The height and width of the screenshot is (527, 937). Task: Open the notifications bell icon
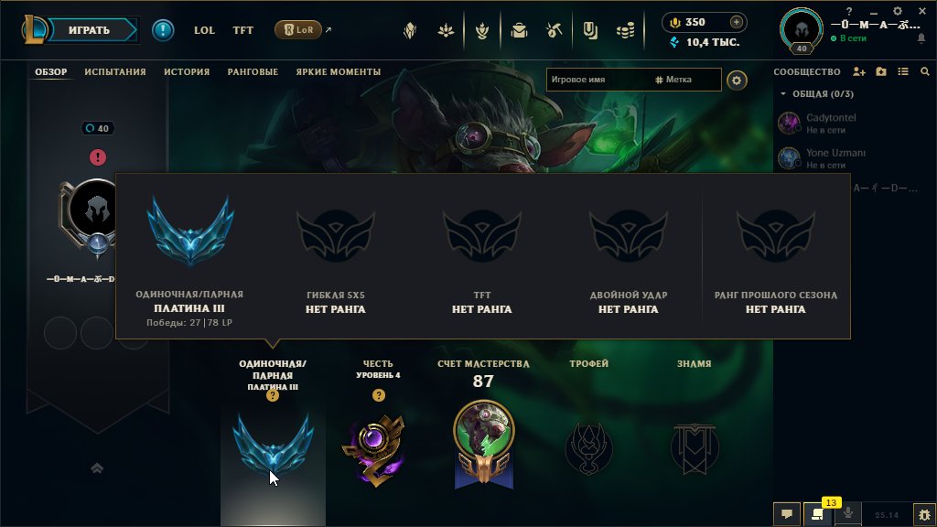pos(921,38)
